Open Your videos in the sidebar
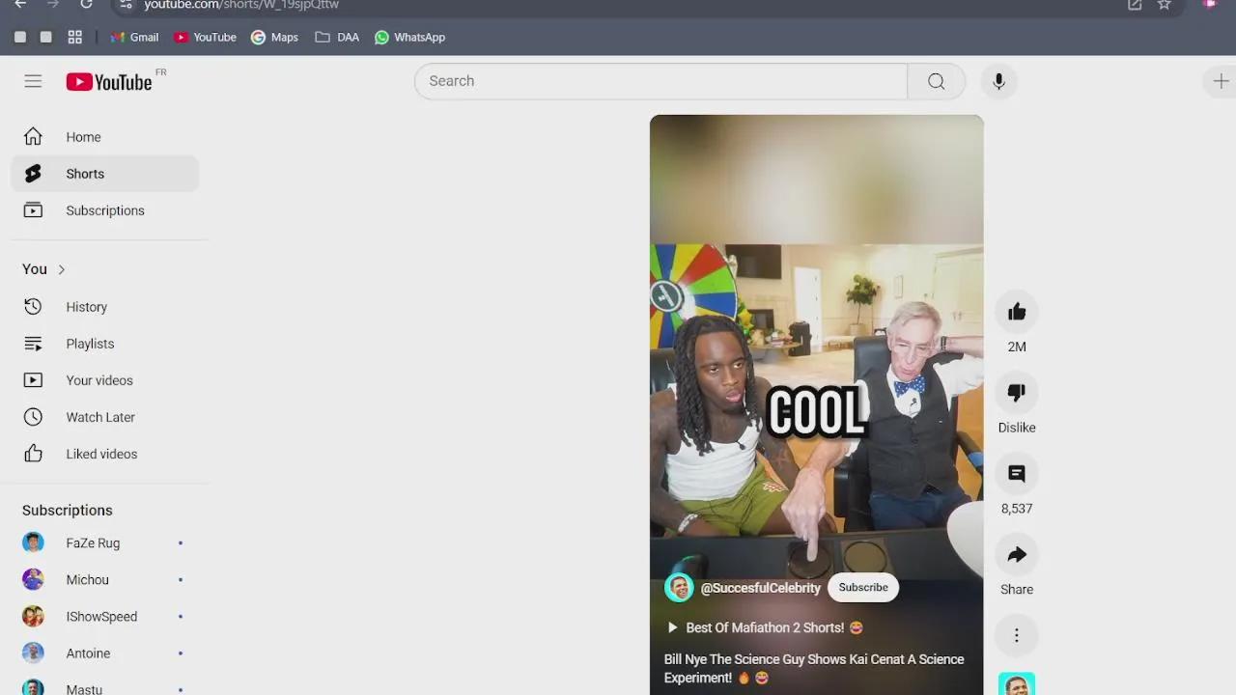This screenshot has height=695, width=1236. tap(105, 380)
